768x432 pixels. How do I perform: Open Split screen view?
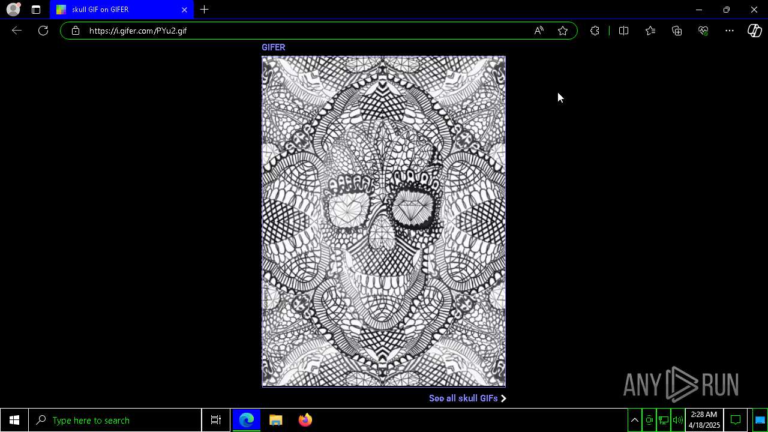[623, 31]
